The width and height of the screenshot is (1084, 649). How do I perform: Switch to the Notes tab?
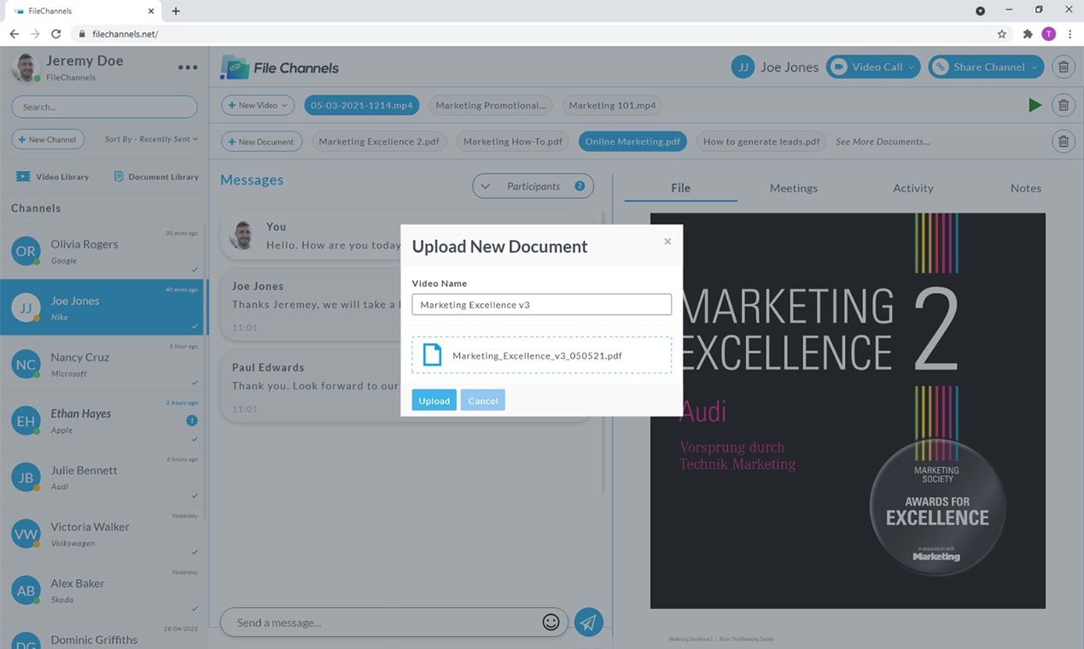coord(1026,188)
